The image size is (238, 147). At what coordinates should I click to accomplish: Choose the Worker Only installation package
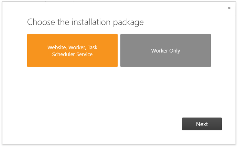165,50
